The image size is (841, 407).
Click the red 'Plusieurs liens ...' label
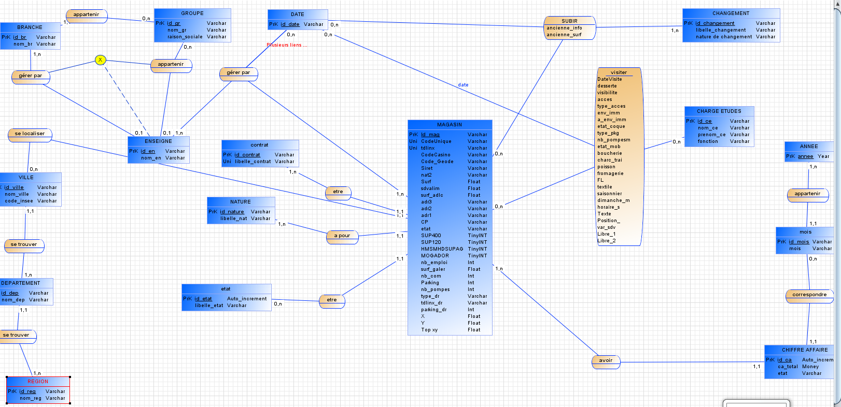tap(287, 45)
